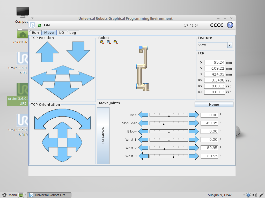Zoom out of the robot 3D view
The image size is (265, 198).
click(115, 42)
